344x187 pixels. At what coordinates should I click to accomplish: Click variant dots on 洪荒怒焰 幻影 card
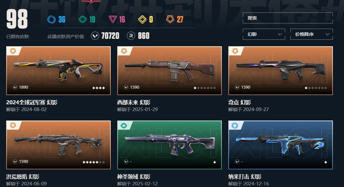click(94, 162)
